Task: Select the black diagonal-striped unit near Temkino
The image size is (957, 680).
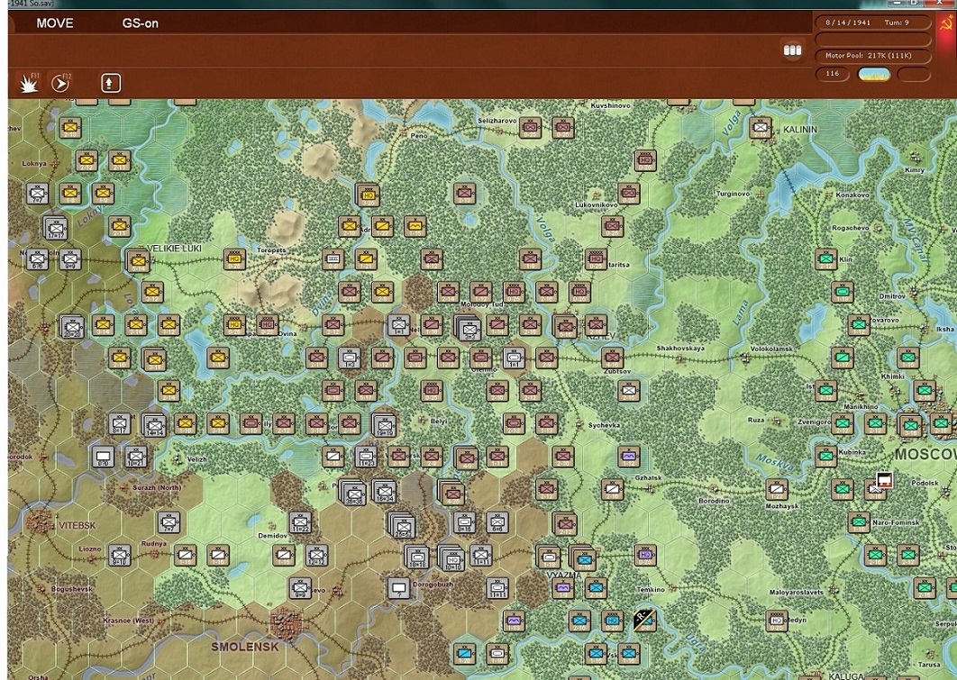Action: point(644,621)
